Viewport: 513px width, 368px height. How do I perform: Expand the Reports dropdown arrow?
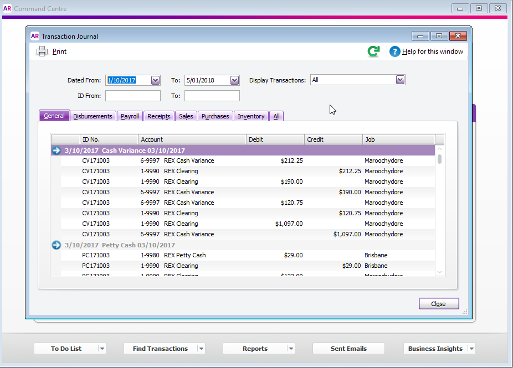(x=291, y=349)
